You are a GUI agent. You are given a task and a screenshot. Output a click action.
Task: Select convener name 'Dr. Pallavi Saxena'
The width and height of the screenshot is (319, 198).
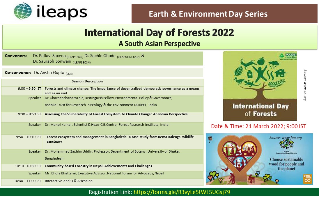point(49,56)
